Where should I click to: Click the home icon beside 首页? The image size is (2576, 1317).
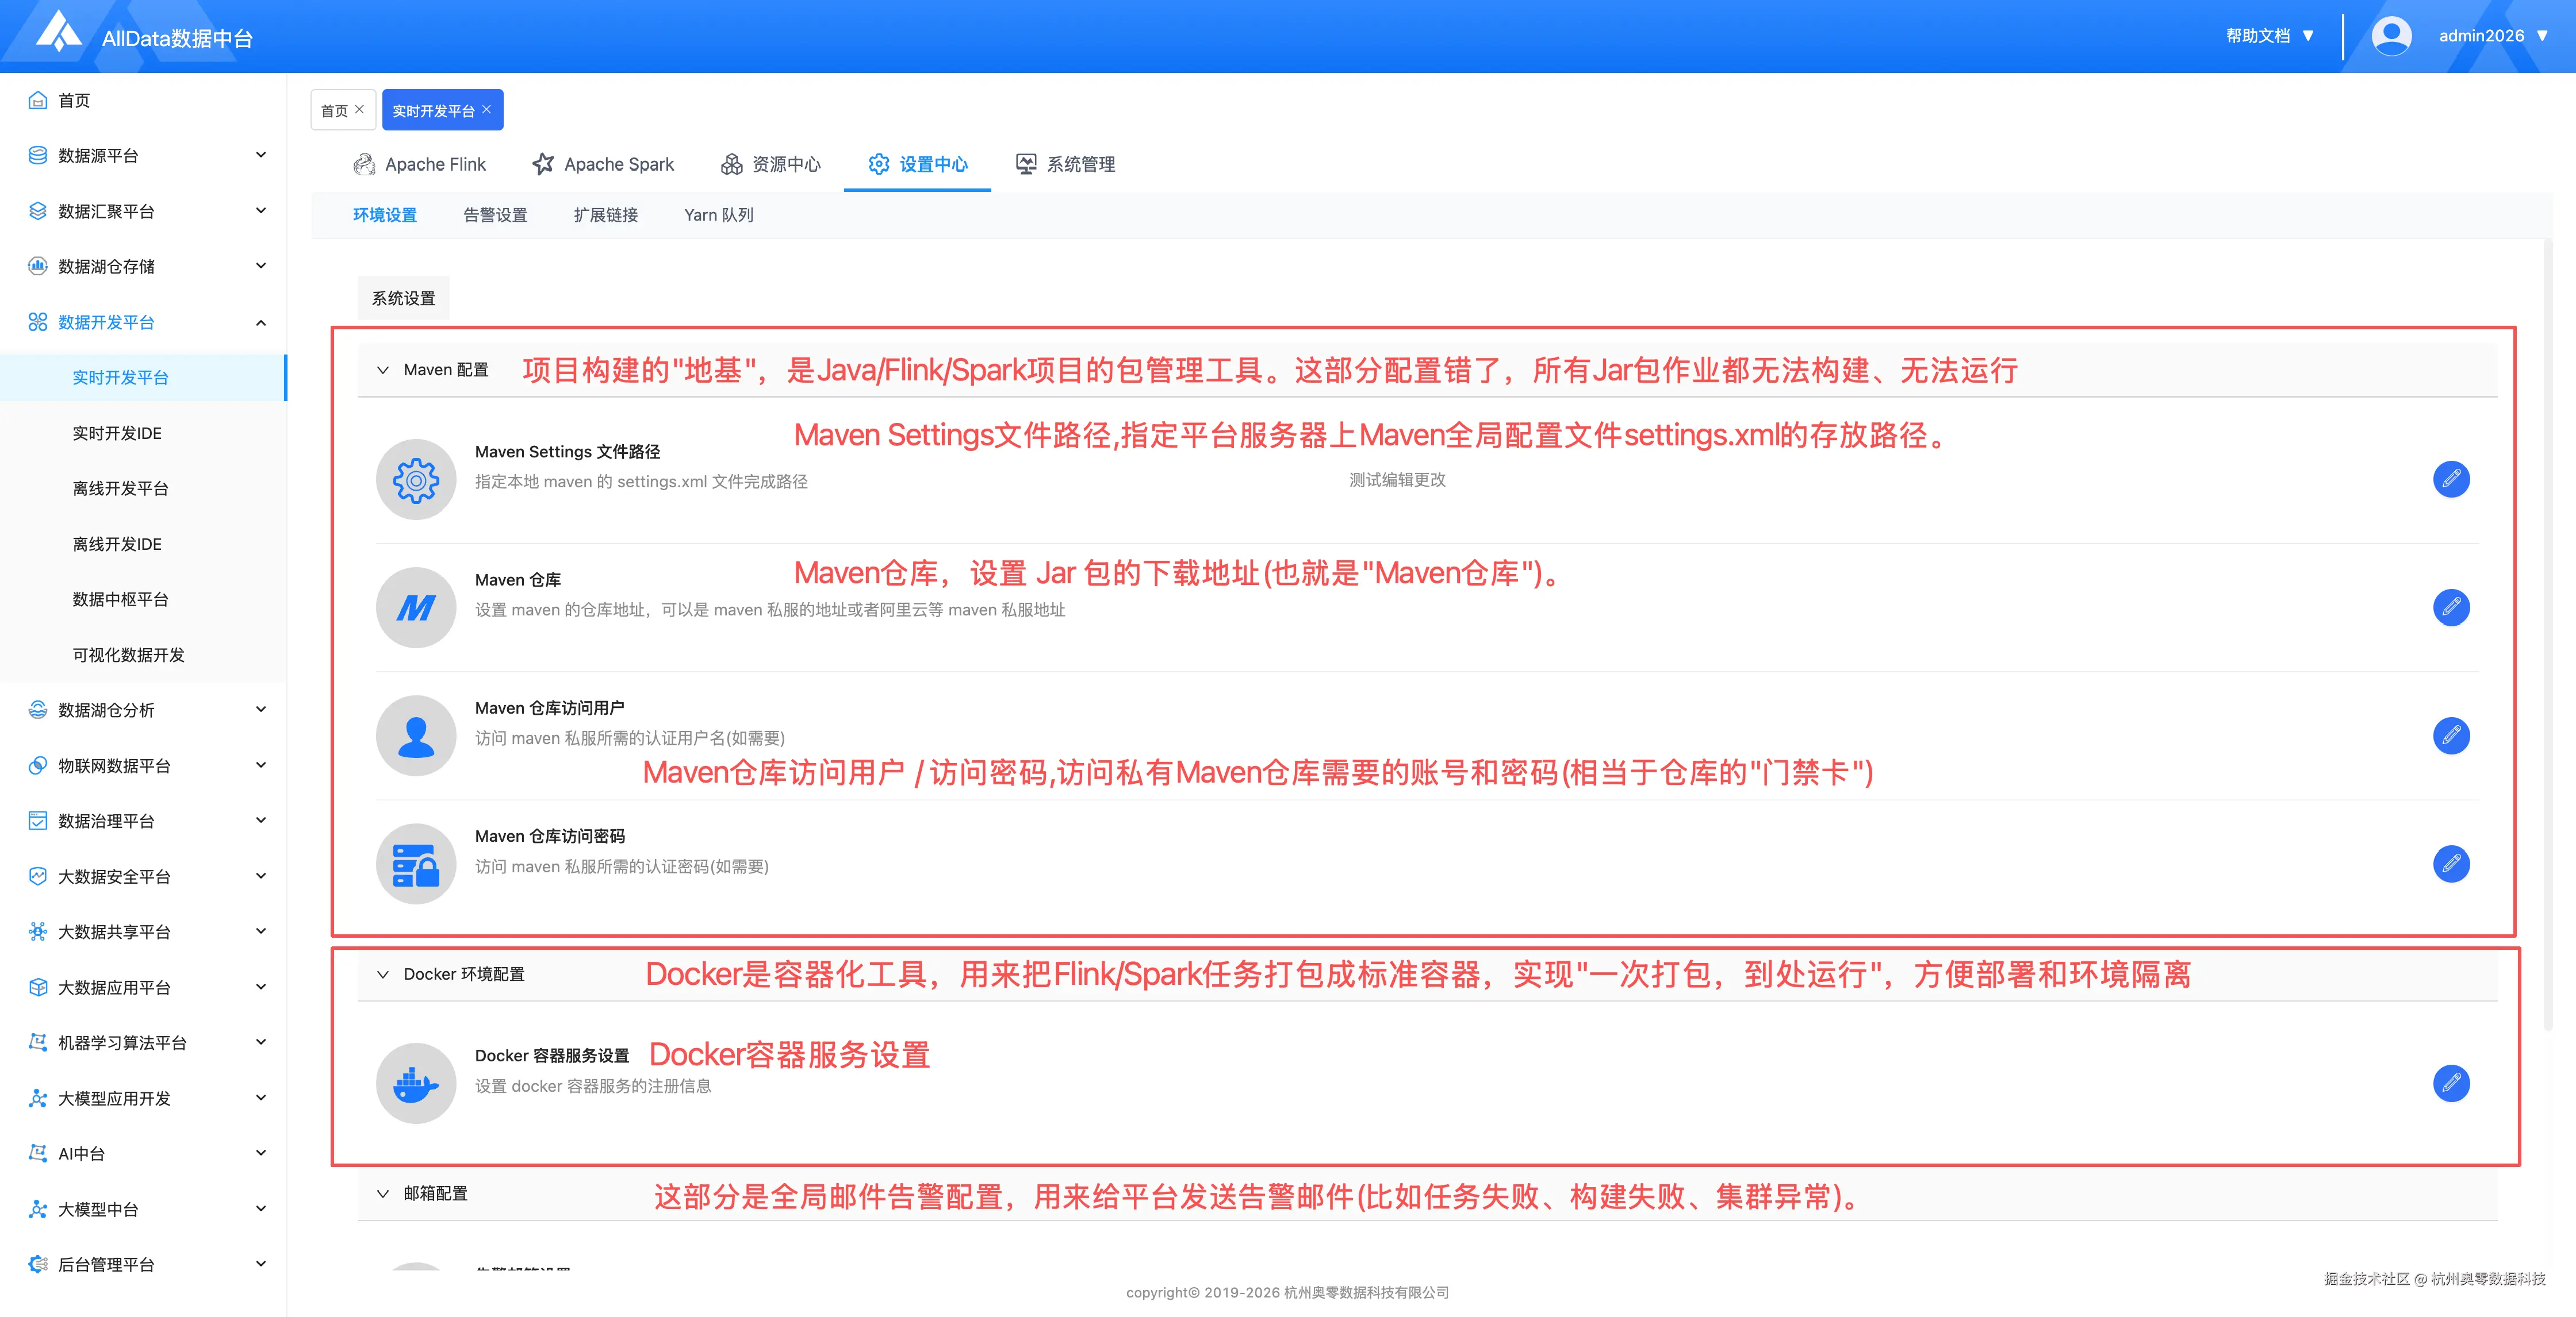[x=38, y=100]
